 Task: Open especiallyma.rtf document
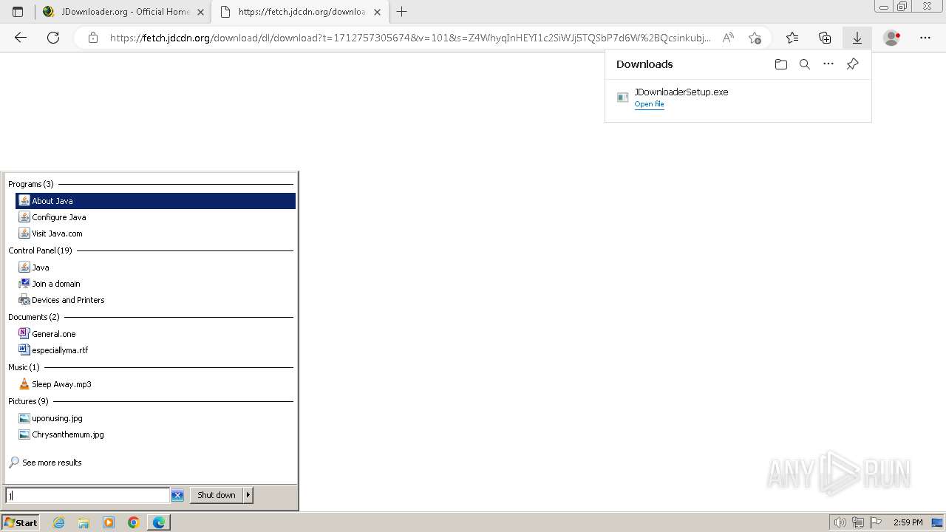(155, 350)
